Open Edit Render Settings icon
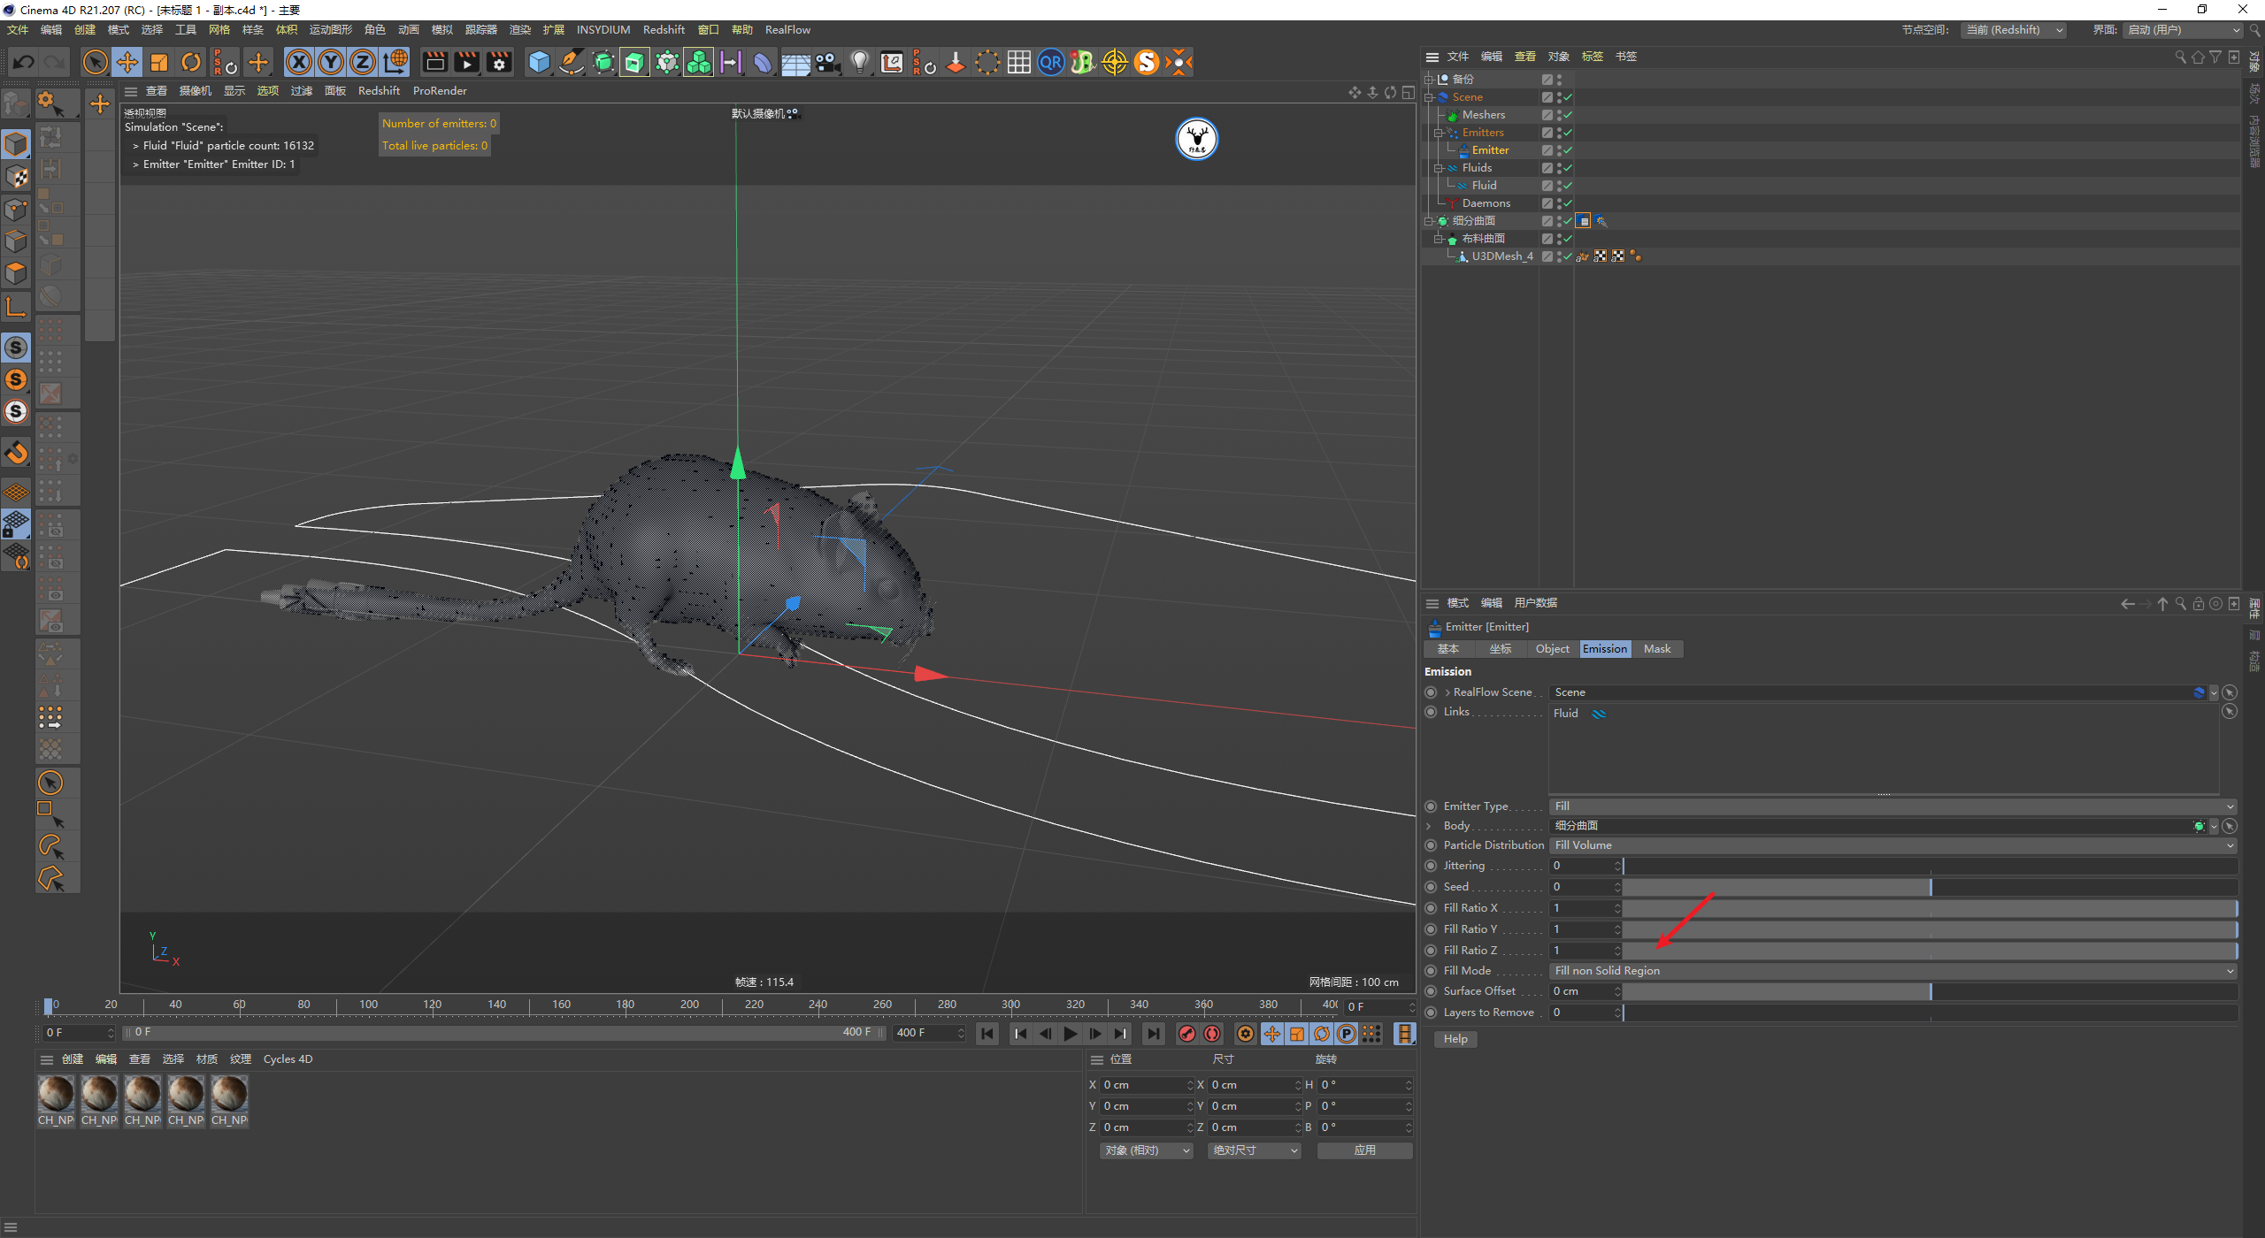 pyautogui.click(x=499, y=62)
